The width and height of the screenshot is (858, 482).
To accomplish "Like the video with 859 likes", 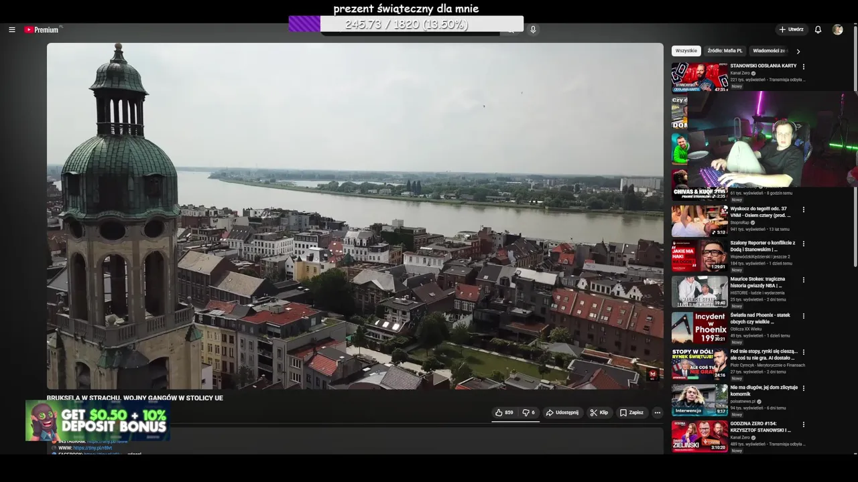I will click(504, 412).
